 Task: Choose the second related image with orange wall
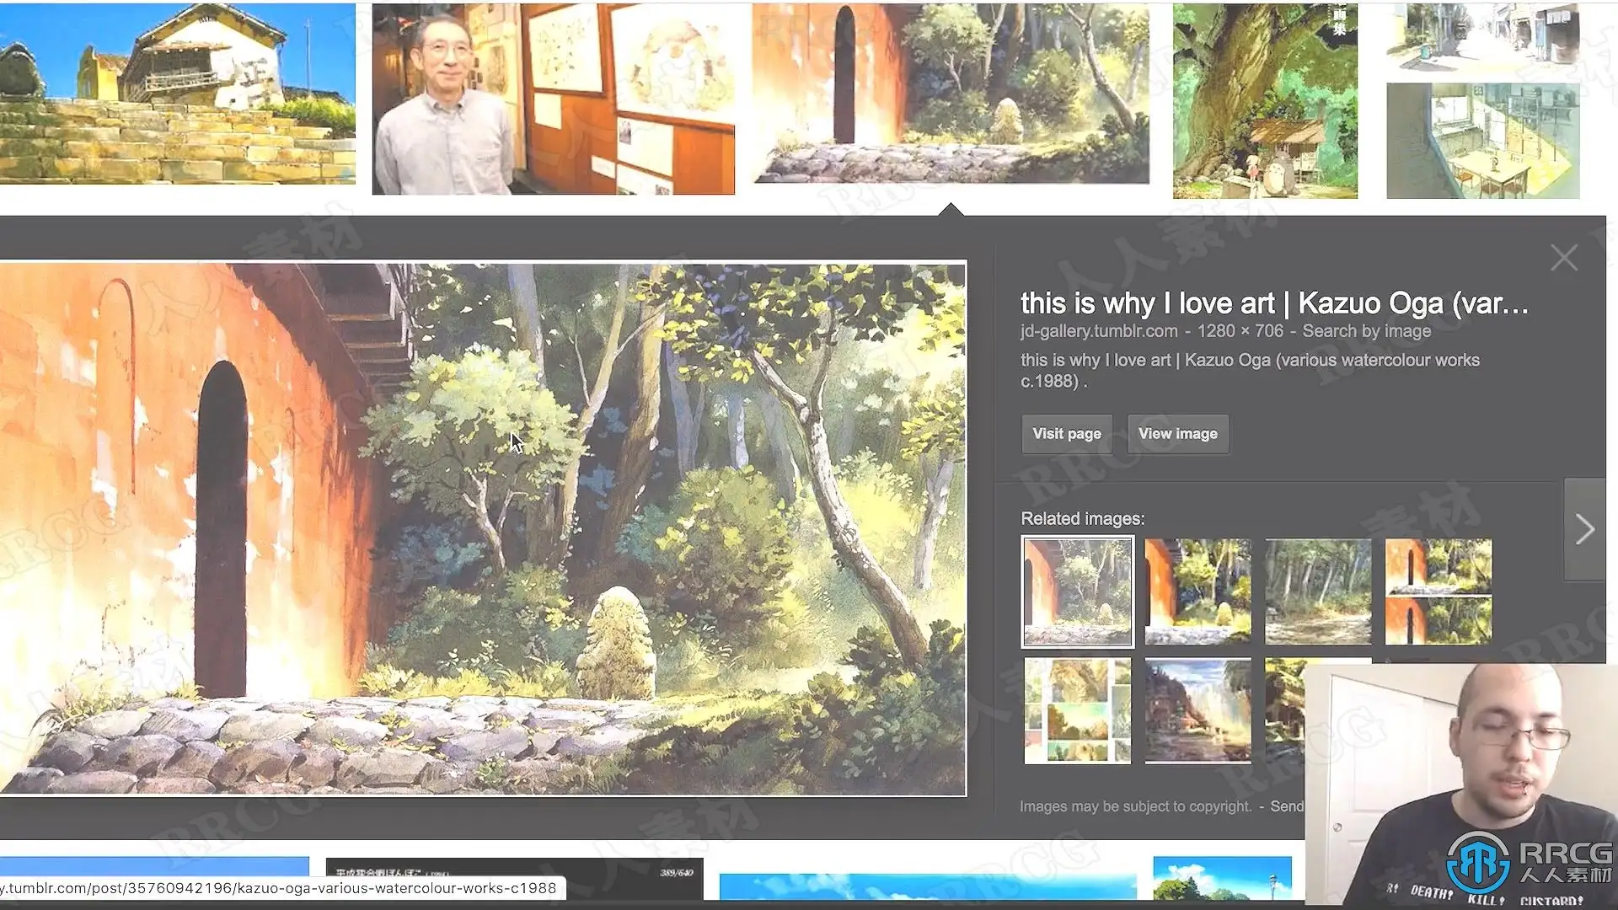click(1197, 591)
